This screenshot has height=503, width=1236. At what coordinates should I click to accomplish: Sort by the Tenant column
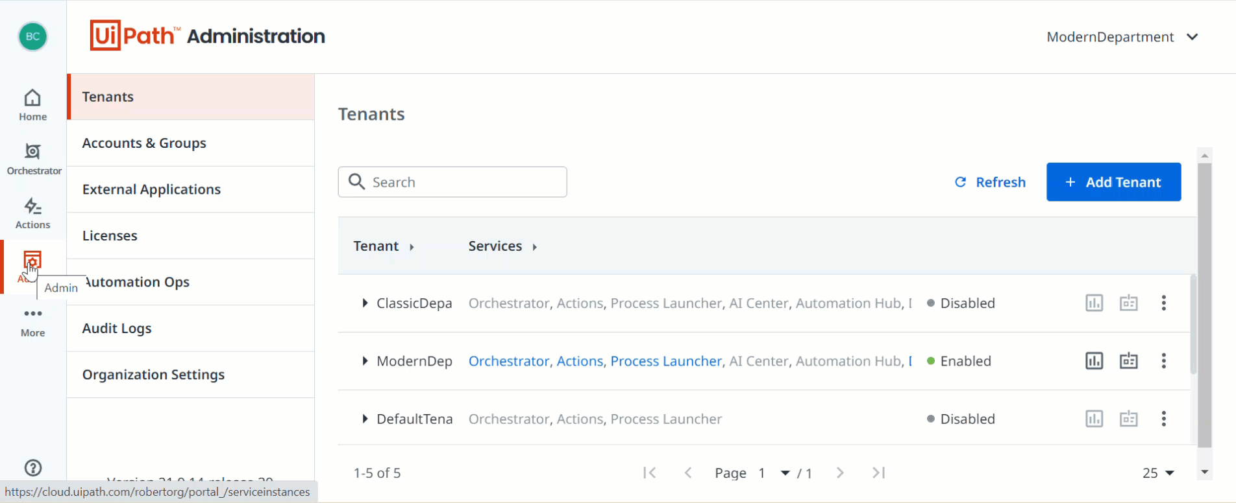point(384,246)
